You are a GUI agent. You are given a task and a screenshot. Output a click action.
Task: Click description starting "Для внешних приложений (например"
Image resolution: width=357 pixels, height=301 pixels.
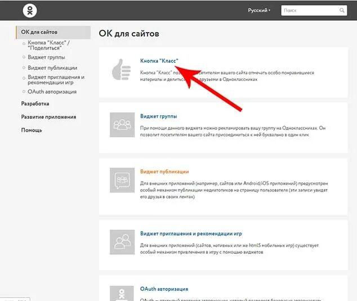pyautogui.click(x=234, y=190)
